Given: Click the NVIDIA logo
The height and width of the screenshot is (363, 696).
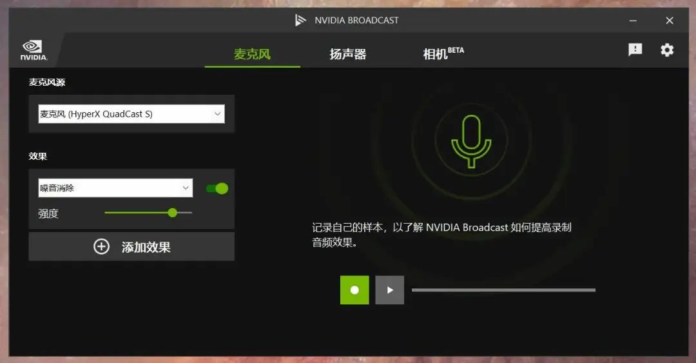Looking at the screenshot, I should point(34,50).
